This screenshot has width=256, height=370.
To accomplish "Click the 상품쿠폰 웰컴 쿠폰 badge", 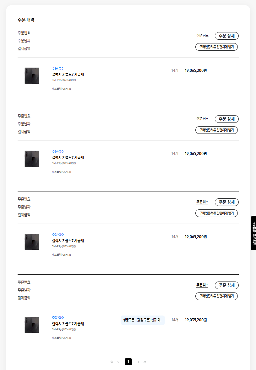I will point(143,320).
